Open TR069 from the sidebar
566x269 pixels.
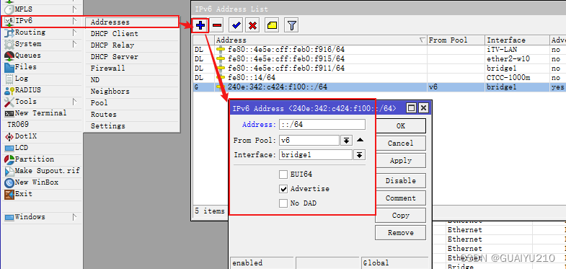coord(41,125)
